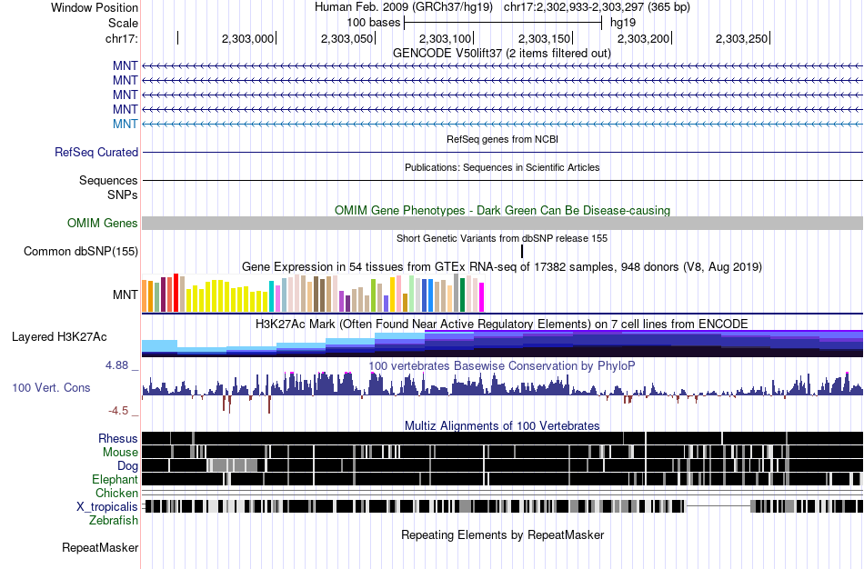Open Repeating Elements by RepeatMasker title

502,534
